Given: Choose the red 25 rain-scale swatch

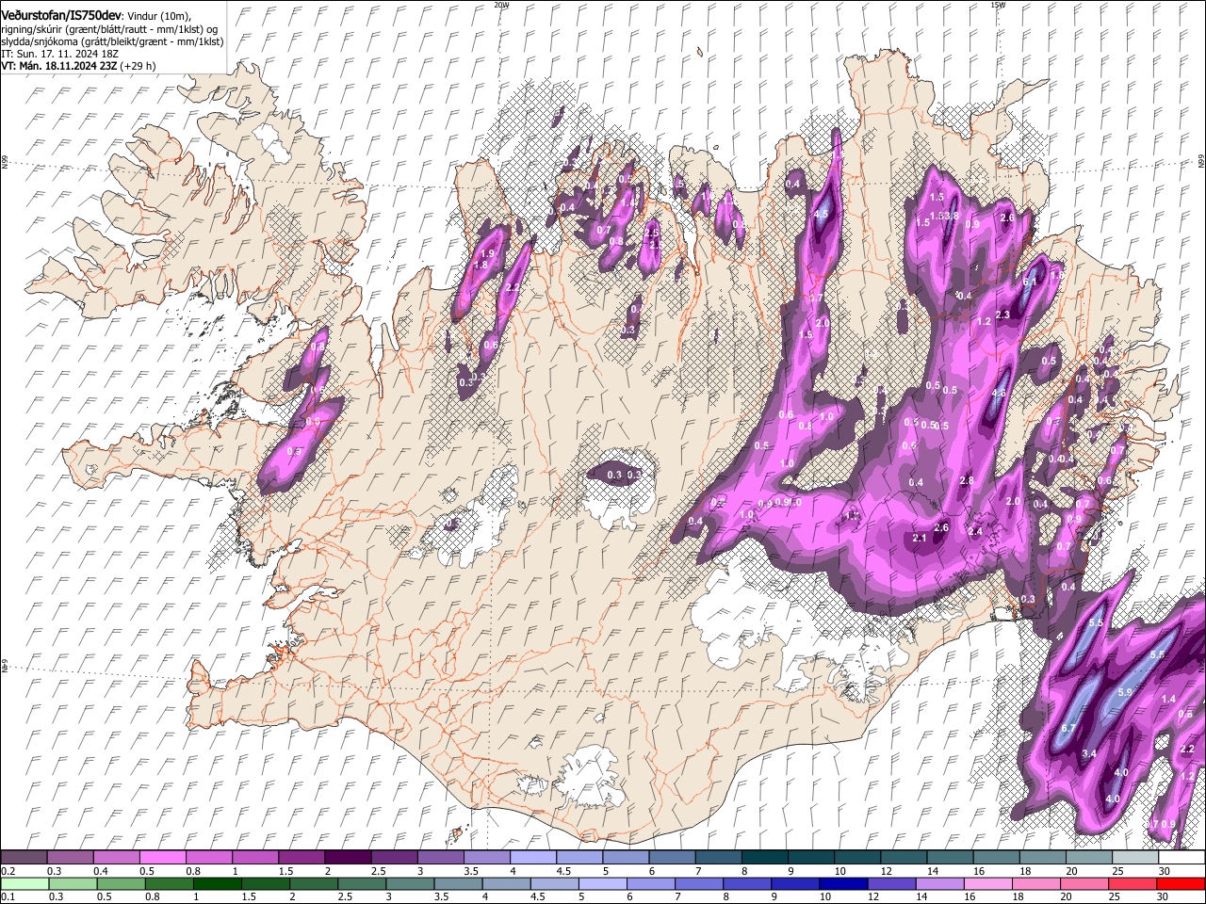Looking at the screenshot, I should 1132,883.
